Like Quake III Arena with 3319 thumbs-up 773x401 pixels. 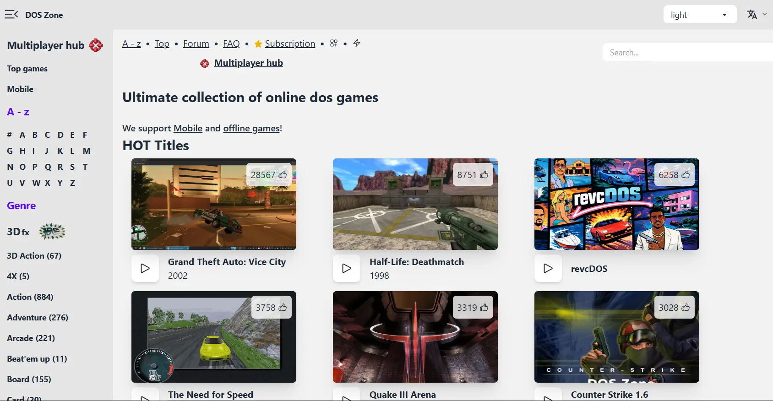pyautogui.click(x=473, y=307)
